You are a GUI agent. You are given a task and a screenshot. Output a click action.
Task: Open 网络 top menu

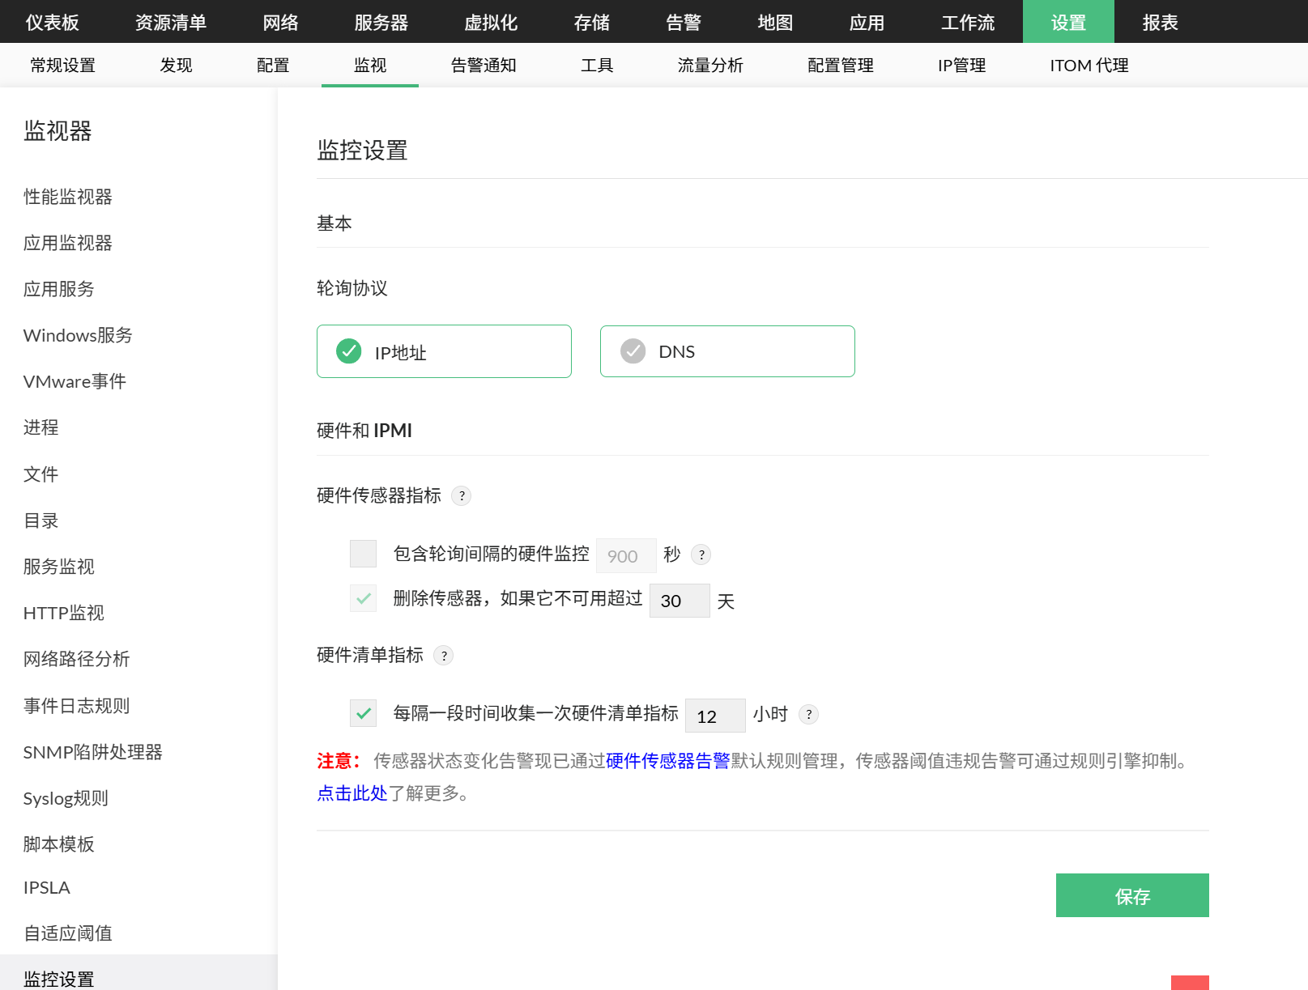(281, 22)
